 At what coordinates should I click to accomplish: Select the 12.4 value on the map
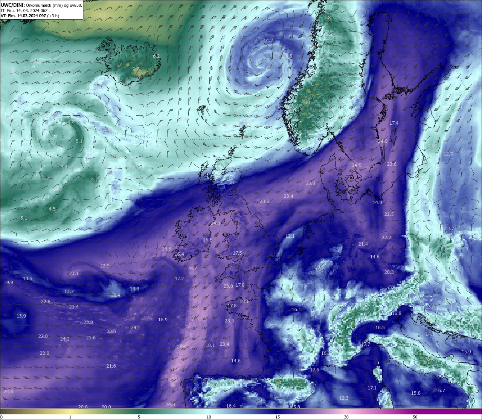(115, 295)
